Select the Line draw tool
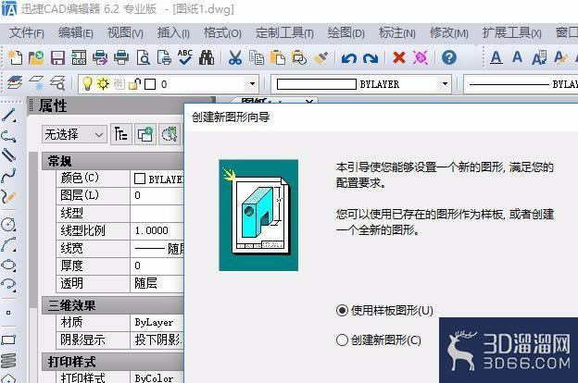This screenshot has width=578, height=383. [8, 115]
